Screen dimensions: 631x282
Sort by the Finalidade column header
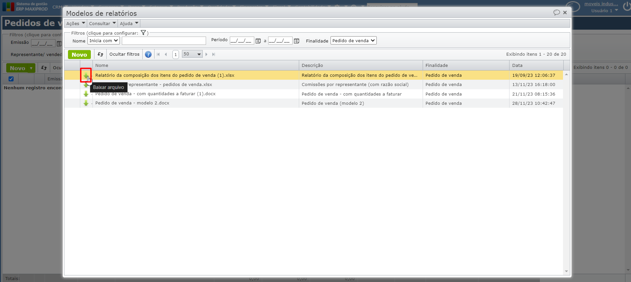466,65
